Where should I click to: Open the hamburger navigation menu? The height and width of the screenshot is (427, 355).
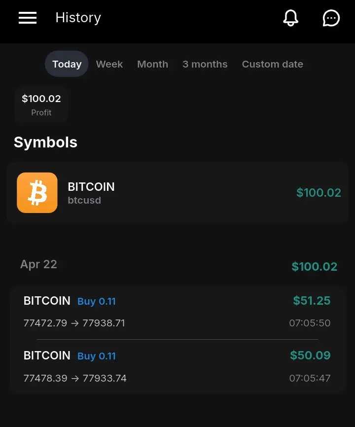pos(28,18)
